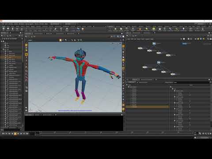Select the Metaball shelf tool

pos(78,29)
